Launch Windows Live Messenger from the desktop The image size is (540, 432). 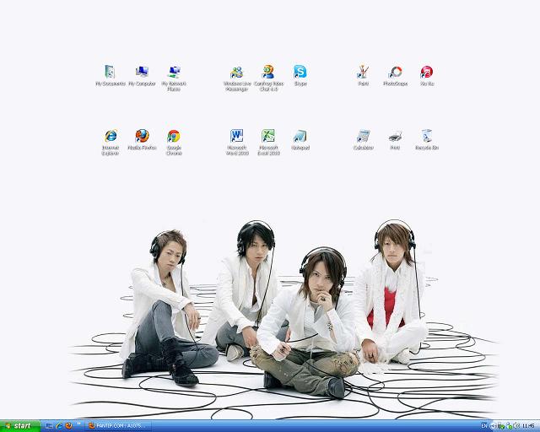tap(237, 78)
